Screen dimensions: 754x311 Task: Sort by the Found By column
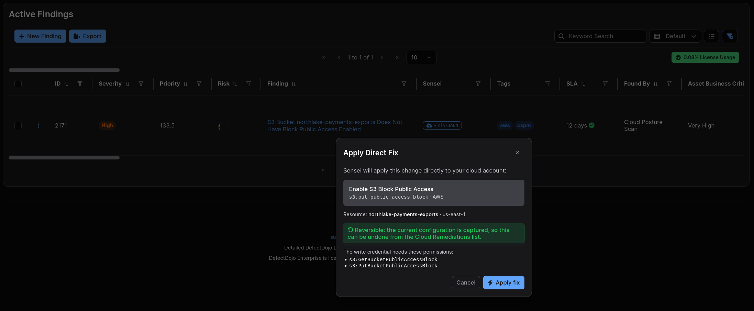(655, 84)
